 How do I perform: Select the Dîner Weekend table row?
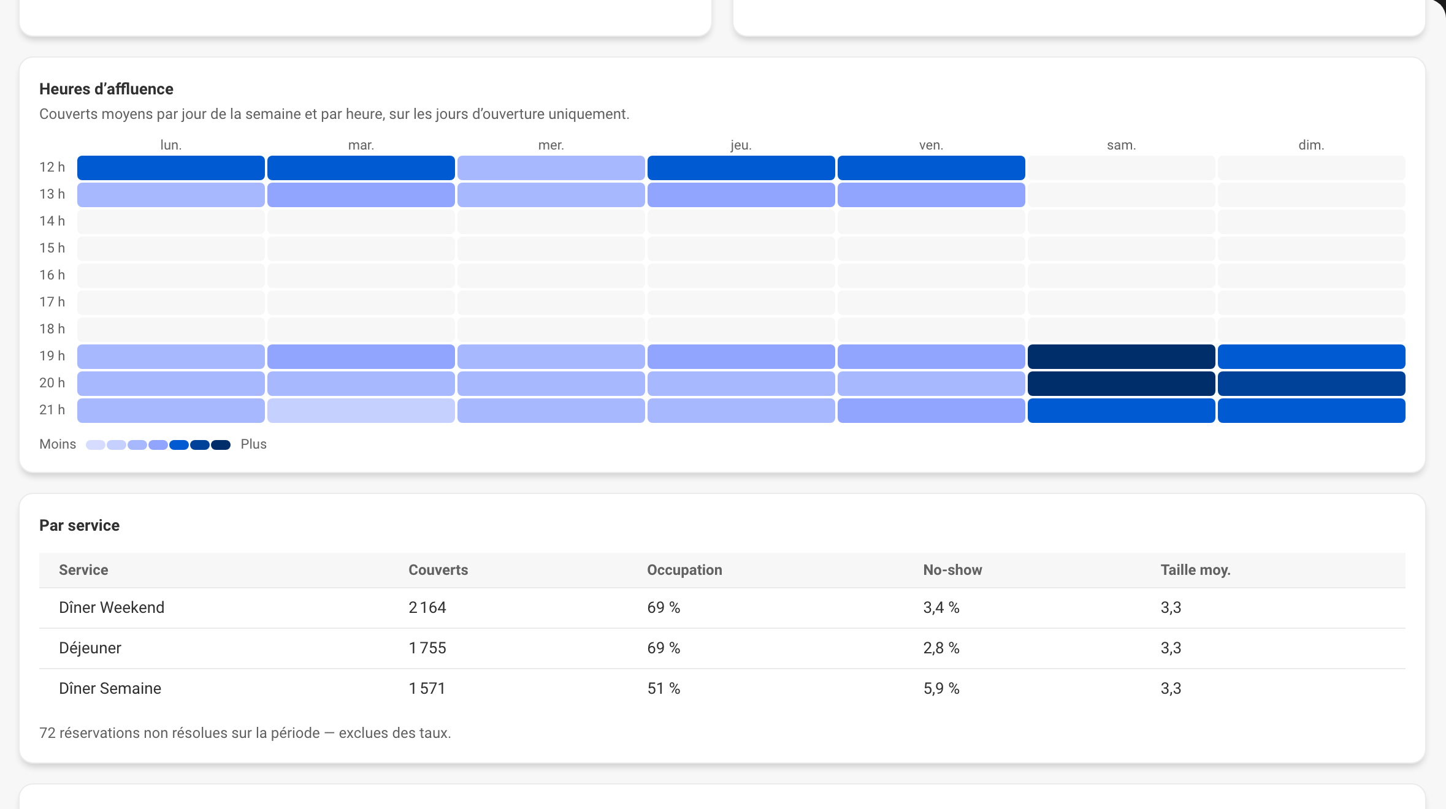pyautogui.click(x=722, y=608)
